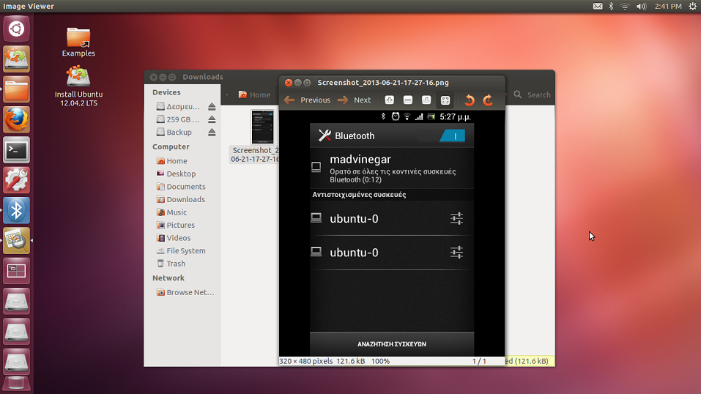
Task: Go to the Previous image
Action: pyautogui.click(x=307, y=100)
